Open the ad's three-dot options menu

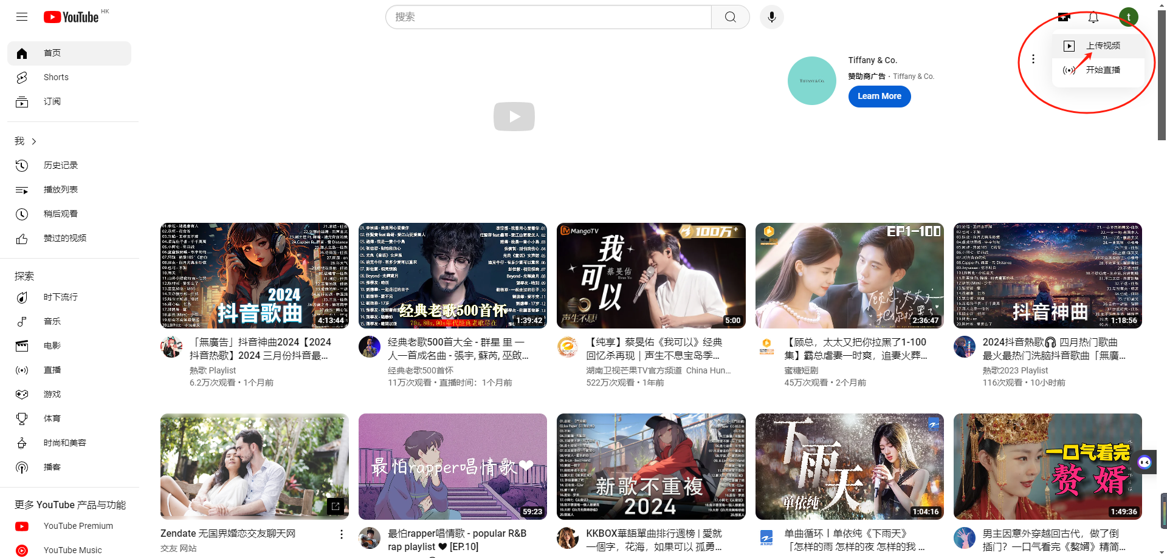1033,59
